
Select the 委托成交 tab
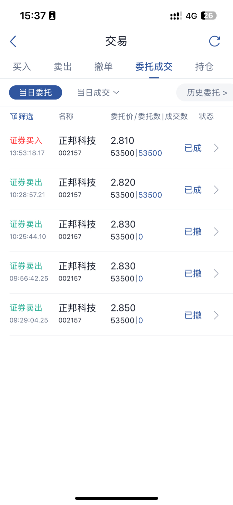(x=154, y=67)
